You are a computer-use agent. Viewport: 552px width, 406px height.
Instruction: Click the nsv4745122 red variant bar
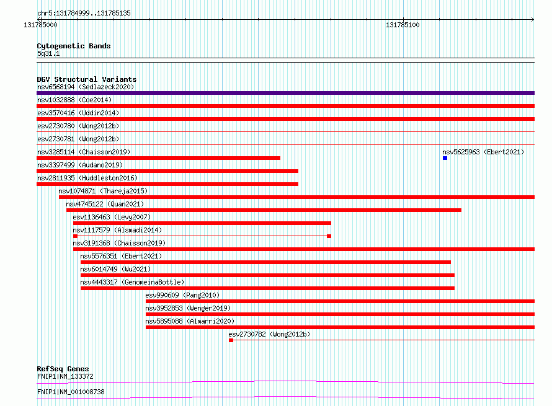click(264, 210)
